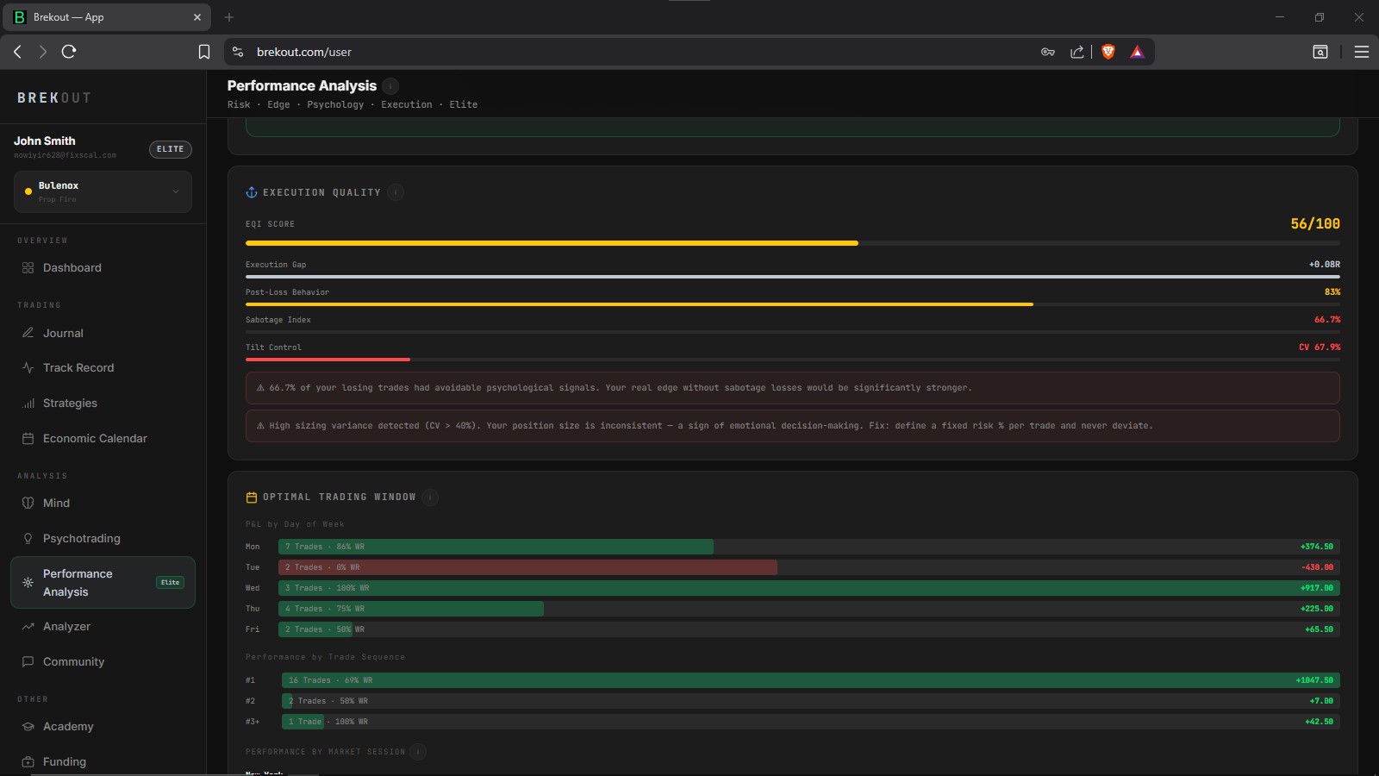Open the browser sidebar panel icon
The image size is (1379, 776).
click(1320, 52)
